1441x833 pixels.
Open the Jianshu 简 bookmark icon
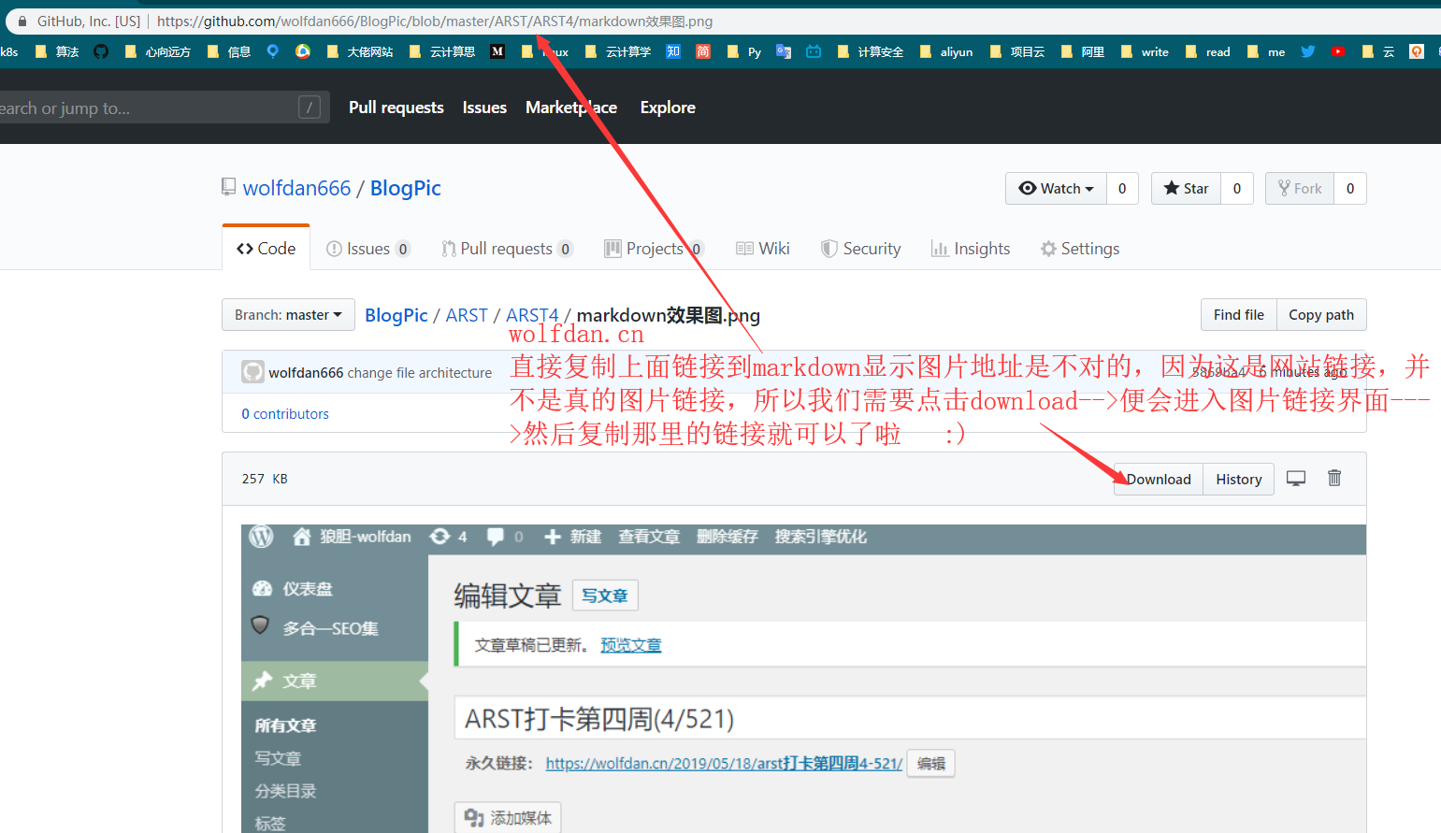tap(703, 51)
